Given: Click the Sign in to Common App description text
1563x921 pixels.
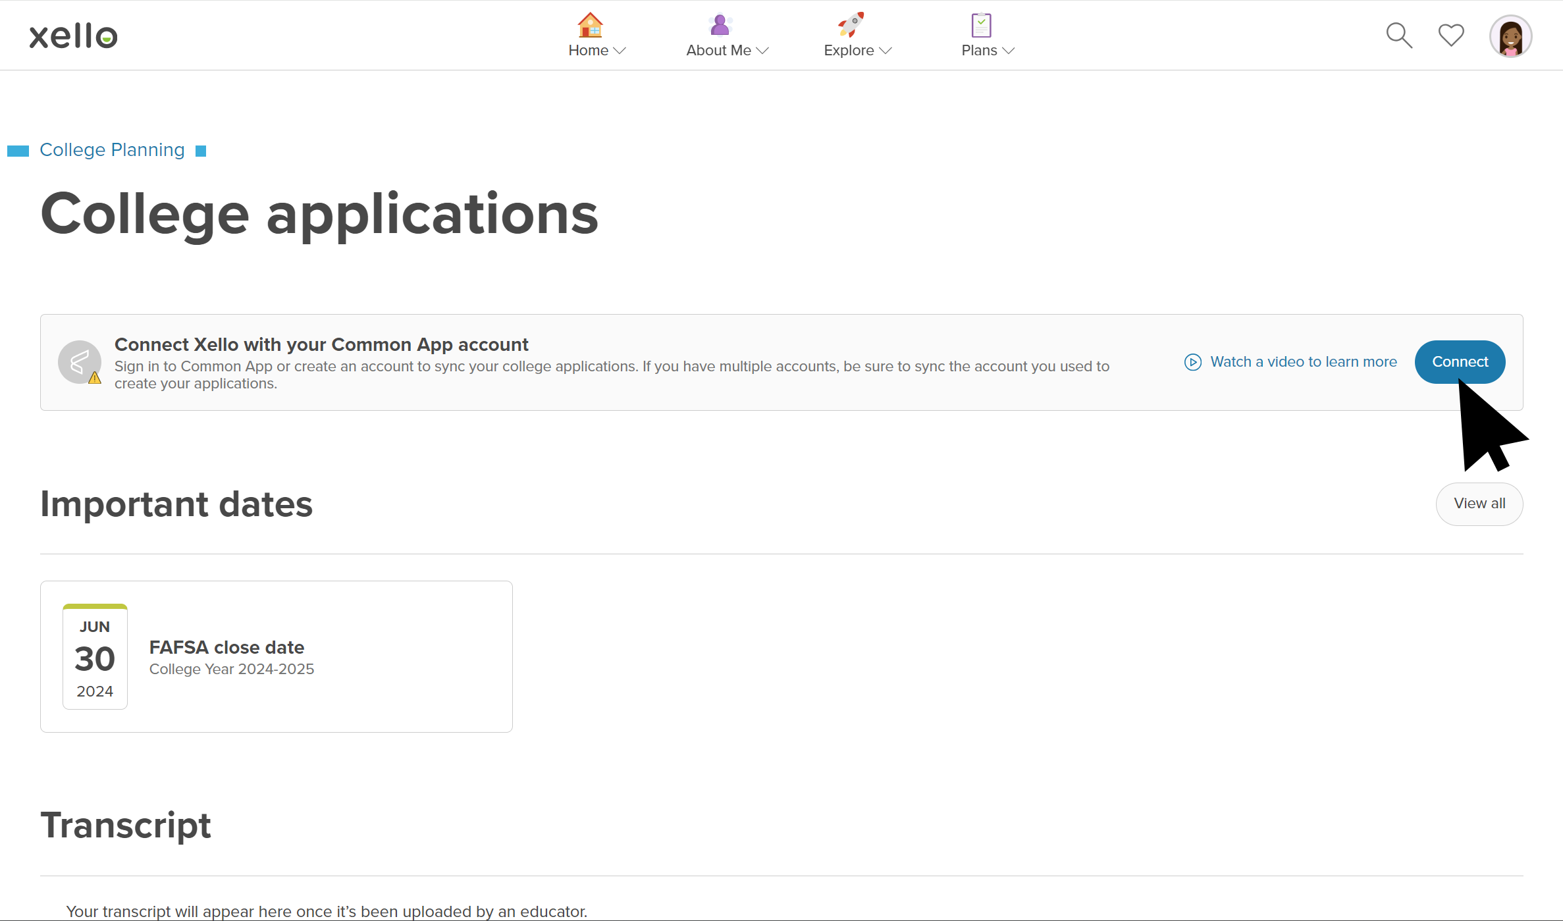Looking at the screenshot, I should coord(612,375).
